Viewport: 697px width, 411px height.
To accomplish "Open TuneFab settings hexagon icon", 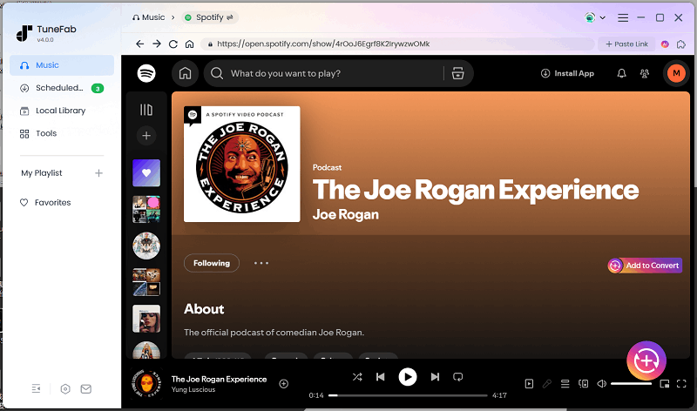I will click(x=65, y=388).
